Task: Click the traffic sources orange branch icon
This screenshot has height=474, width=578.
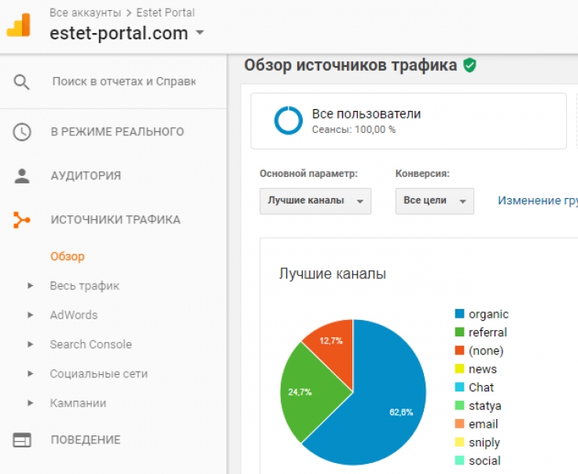Action: pos(21,220)
